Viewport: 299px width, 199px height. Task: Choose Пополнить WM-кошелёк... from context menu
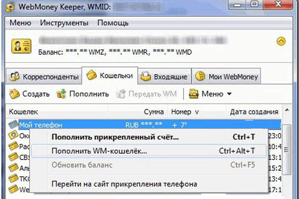[149, 151]
